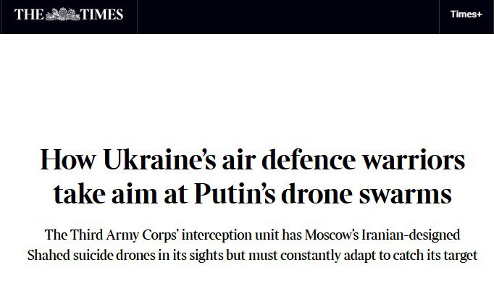The height and width of the screenshot is (286, 494).
Task: Click the blank white space above the headline
Action: click(247, 88)
